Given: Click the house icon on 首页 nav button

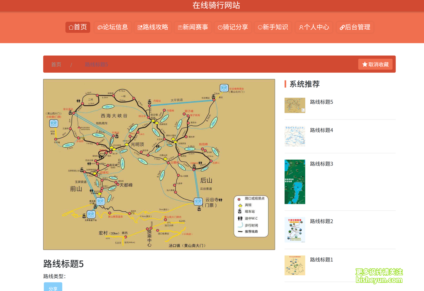Looking at the screenshot, I should point(71,27).
